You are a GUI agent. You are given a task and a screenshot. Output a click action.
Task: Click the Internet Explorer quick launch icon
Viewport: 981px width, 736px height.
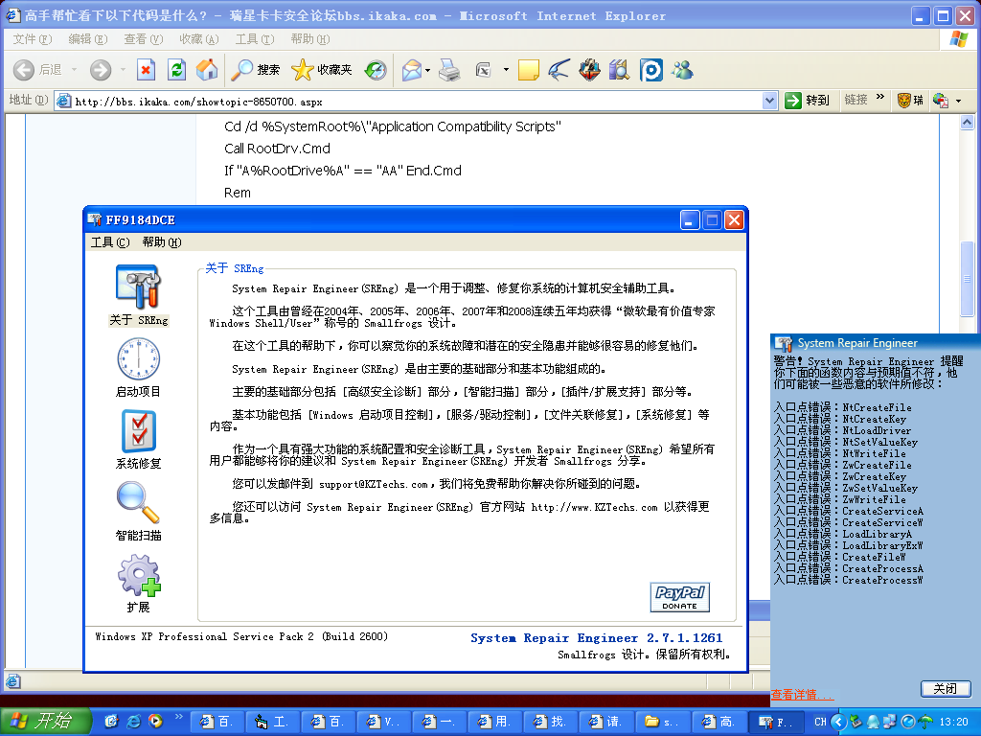click(133, 722)
